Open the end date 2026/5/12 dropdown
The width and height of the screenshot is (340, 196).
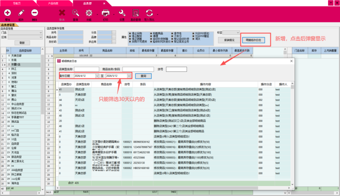pos(129,76)
